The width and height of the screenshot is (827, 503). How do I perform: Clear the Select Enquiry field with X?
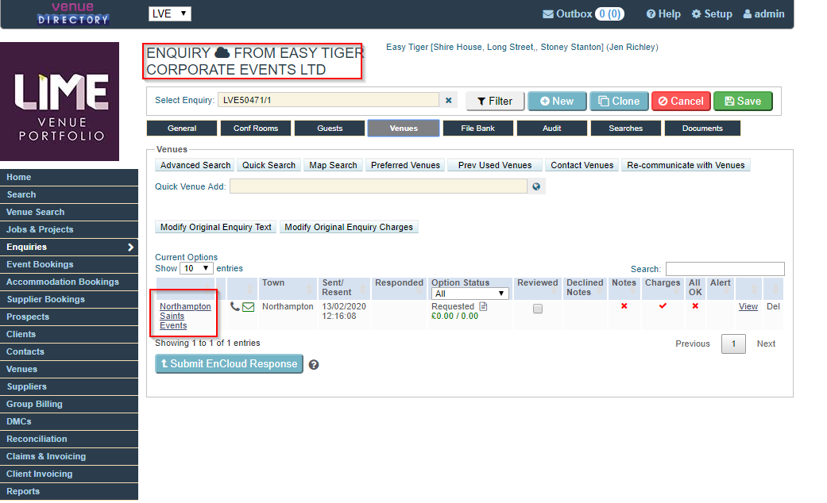pyautogui.click(x=448, y=100)
